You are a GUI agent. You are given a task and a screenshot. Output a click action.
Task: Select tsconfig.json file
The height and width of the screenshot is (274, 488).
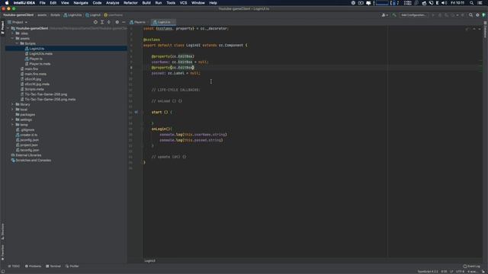point(30,150)
